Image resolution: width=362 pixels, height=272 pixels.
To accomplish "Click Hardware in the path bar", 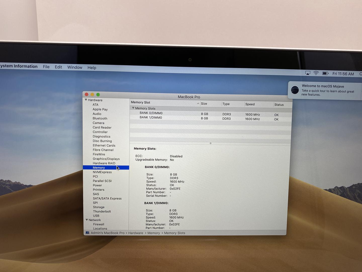I will tap(136, 233).
